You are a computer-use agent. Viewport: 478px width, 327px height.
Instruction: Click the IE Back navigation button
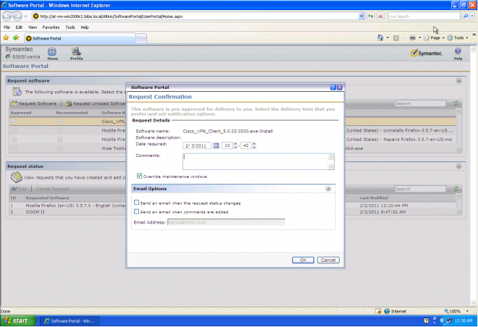point(7,16)
